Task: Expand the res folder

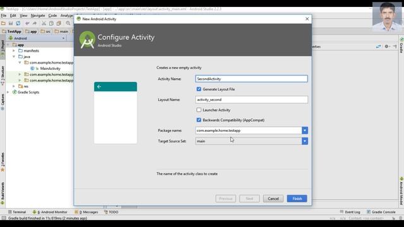Action: click(x=14, y=86)
